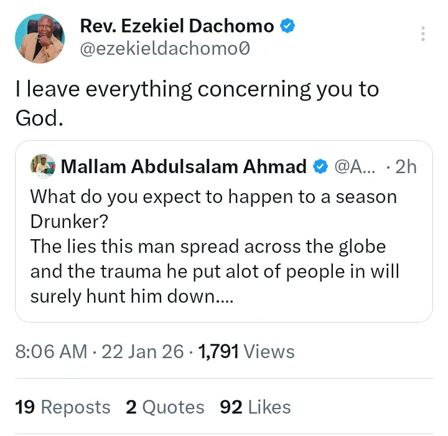Click the main post text 'I leave everything concerning you to God'
Image resolution: width=448 pixels, height=436 pixels.
(x=197, y=103)
